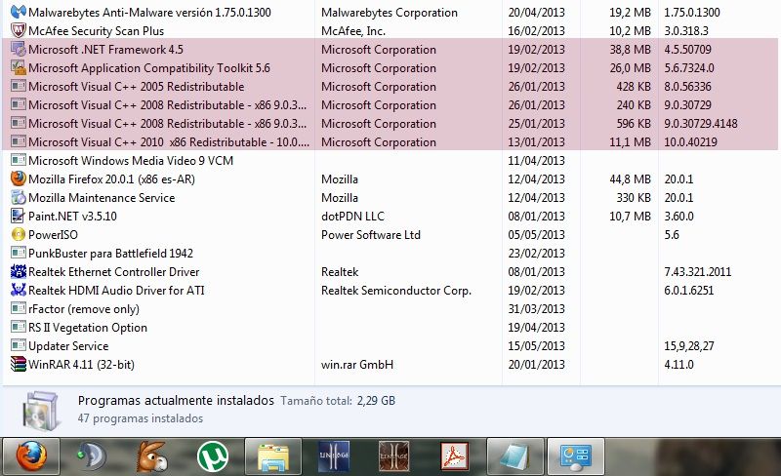Viewport: 781px width, 476px height.
Task: Click the Realtek Ethernet Controller Driver icon
Action: [19, 271]
